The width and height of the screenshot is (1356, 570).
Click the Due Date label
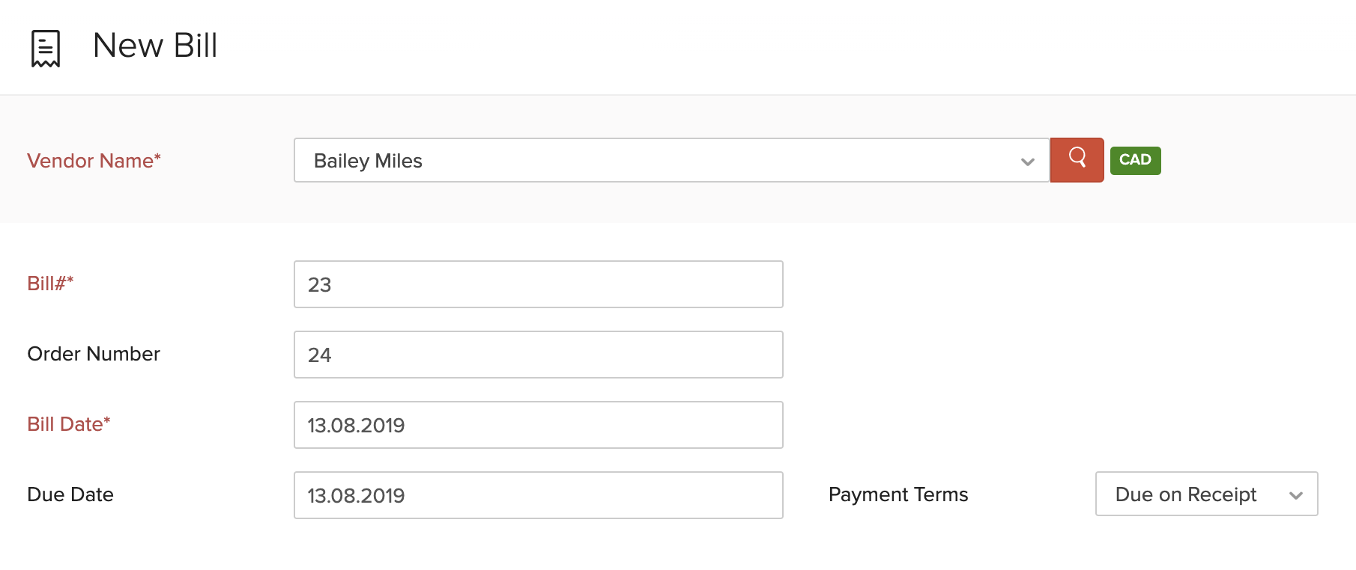click(x=70, y=494)
